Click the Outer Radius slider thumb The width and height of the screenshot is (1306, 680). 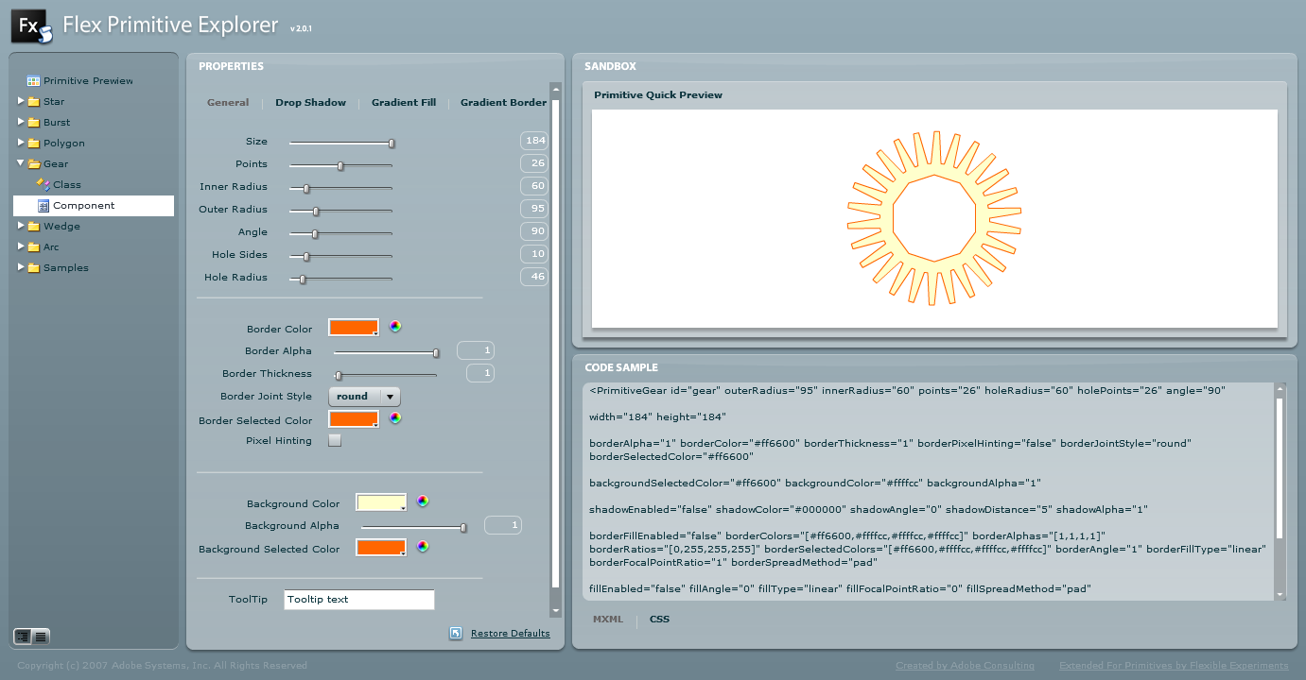click(316, 212)
